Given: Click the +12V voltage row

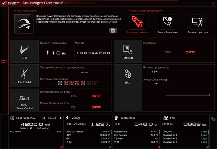Looking at the screenshot, I should pyautogui.click(x=88, y=135).
